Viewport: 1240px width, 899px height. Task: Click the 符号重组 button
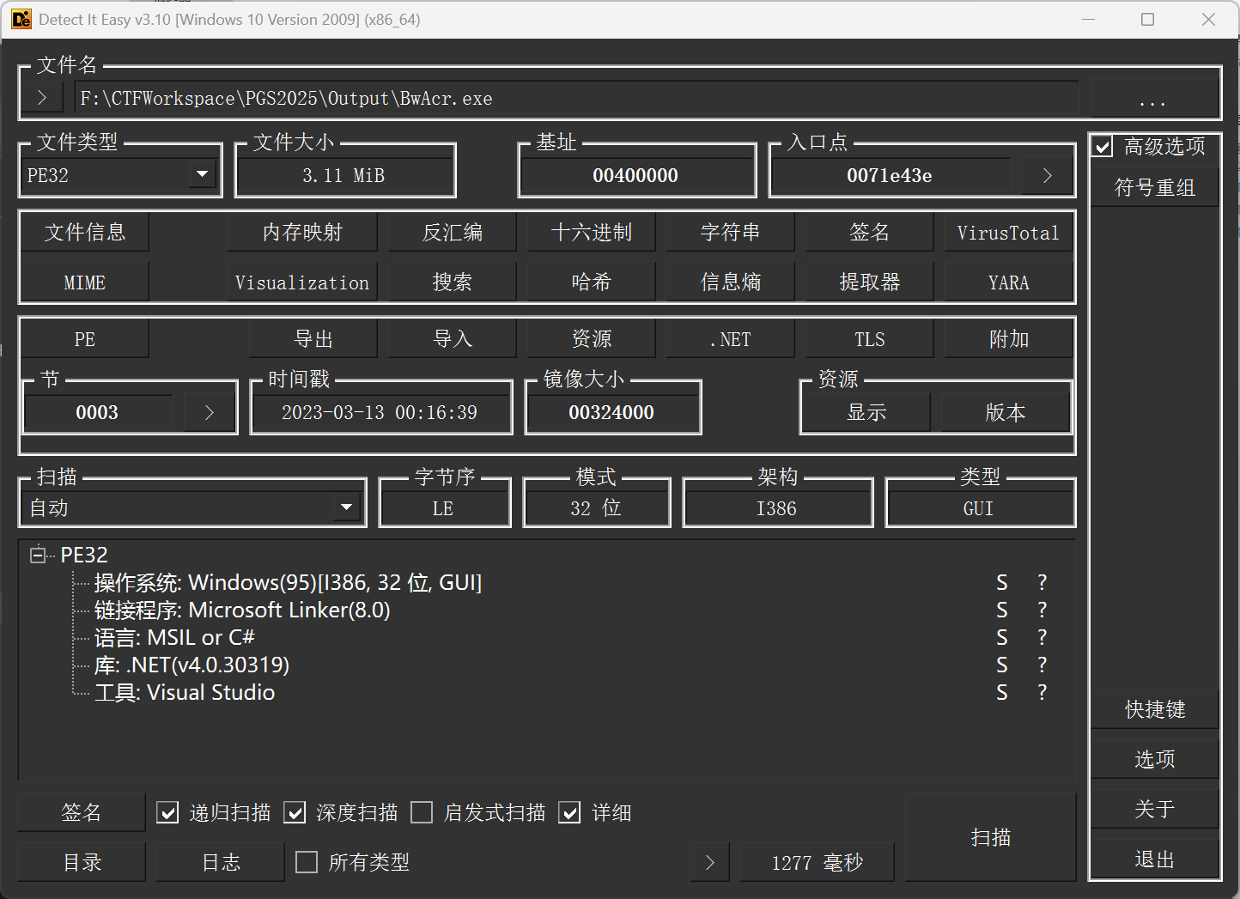point(1154,187)
